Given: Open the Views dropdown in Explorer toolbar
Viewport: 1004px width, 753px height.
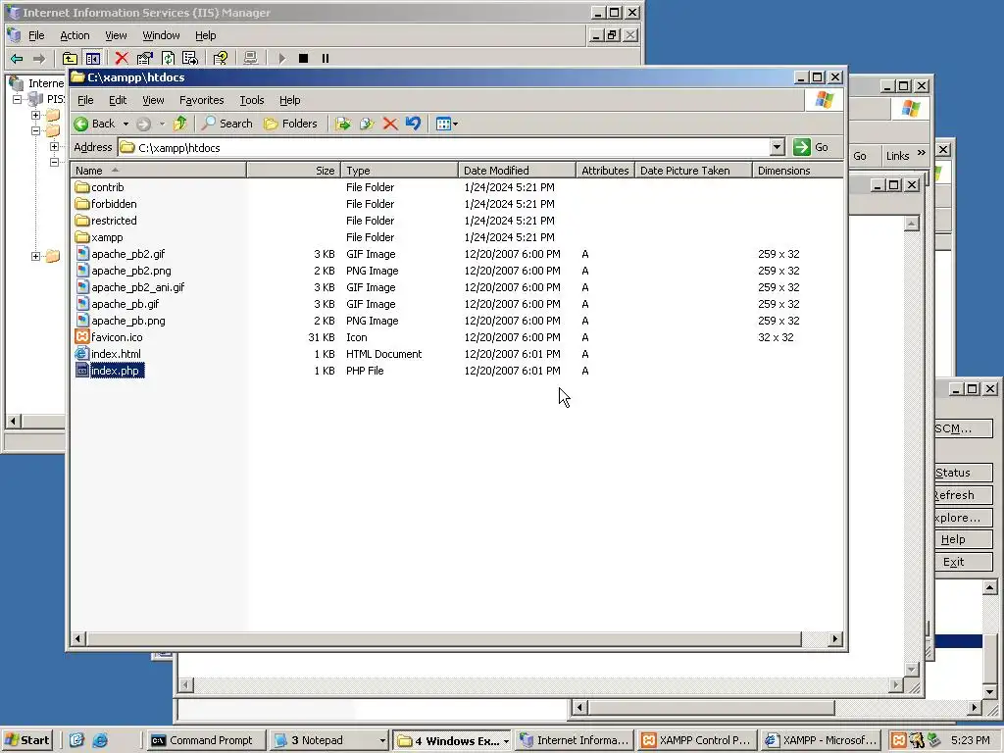Looking at the screenshot, I should pos(446,124).
